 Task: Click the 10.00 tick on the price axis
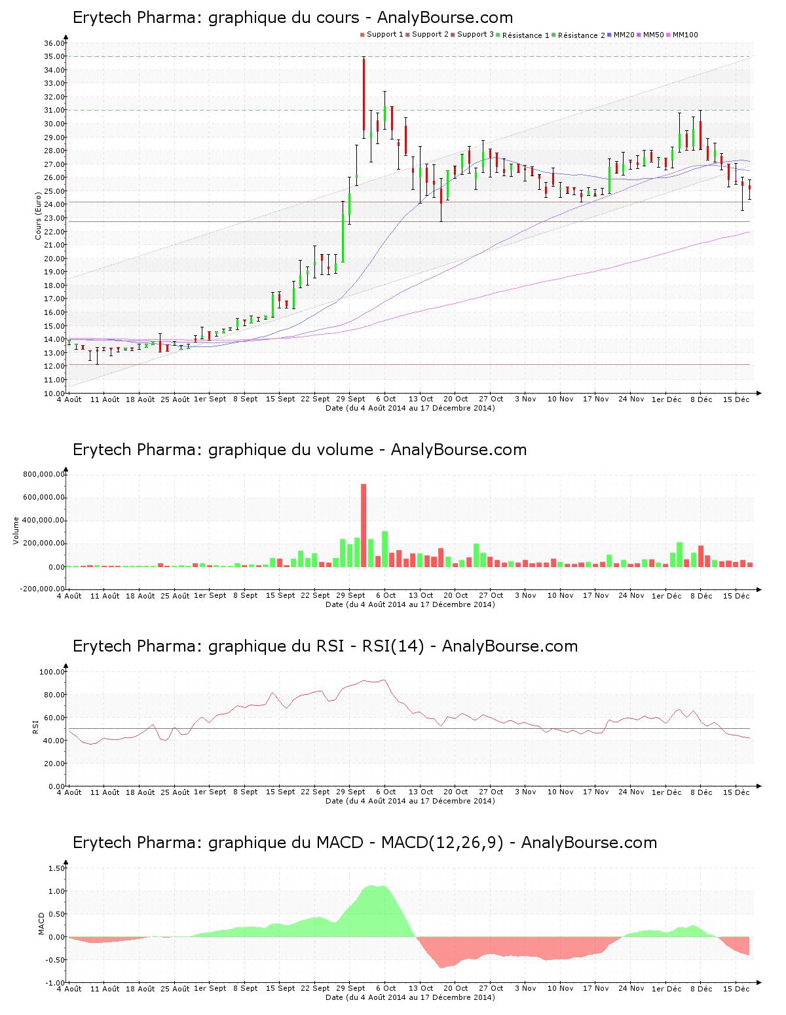point(54,393)
